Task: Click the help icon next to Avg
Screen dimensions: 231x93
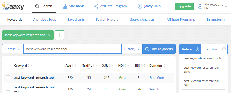Action: click(x=74, y=65)
